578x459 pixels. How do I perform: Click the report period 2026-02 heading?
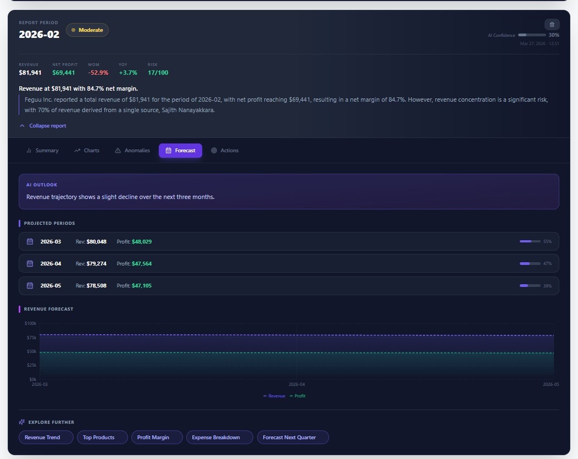(39, 34)
